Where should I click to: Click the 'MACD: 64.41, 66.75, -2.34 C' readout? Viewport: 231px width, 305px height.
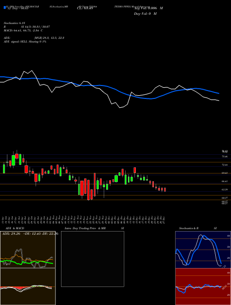point(24,30)
